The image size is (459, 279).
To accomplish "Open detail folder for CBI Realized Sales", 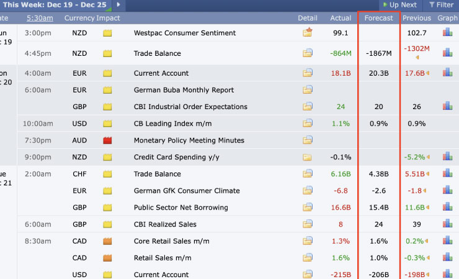I will [308, 224].
